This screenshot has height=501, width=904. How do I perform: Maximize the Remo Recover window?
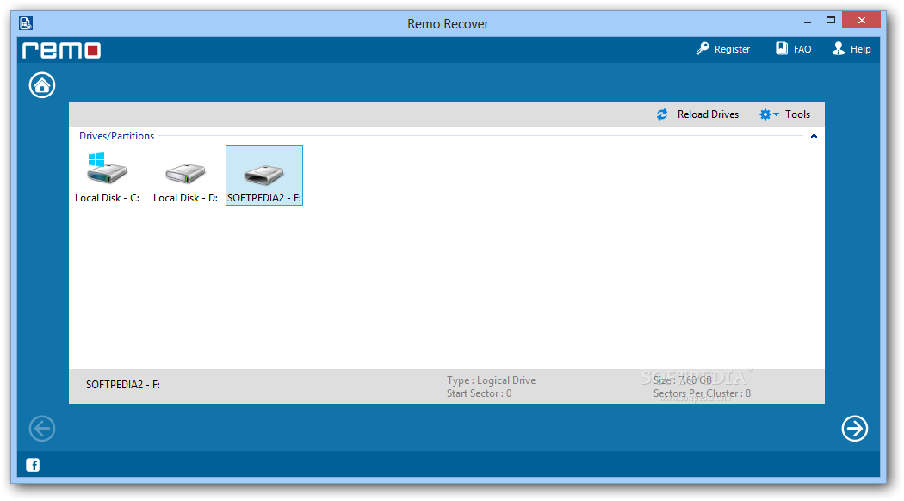point(830,20)
